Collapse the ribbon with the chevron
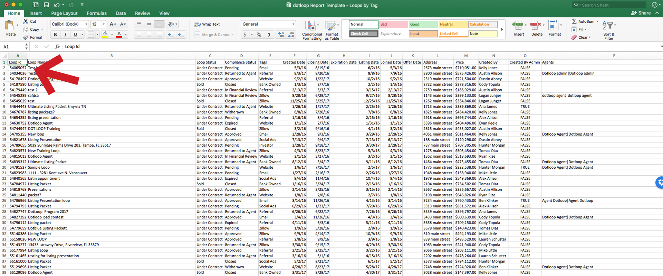This screenshot has width=663, height=276. point(657,13)
